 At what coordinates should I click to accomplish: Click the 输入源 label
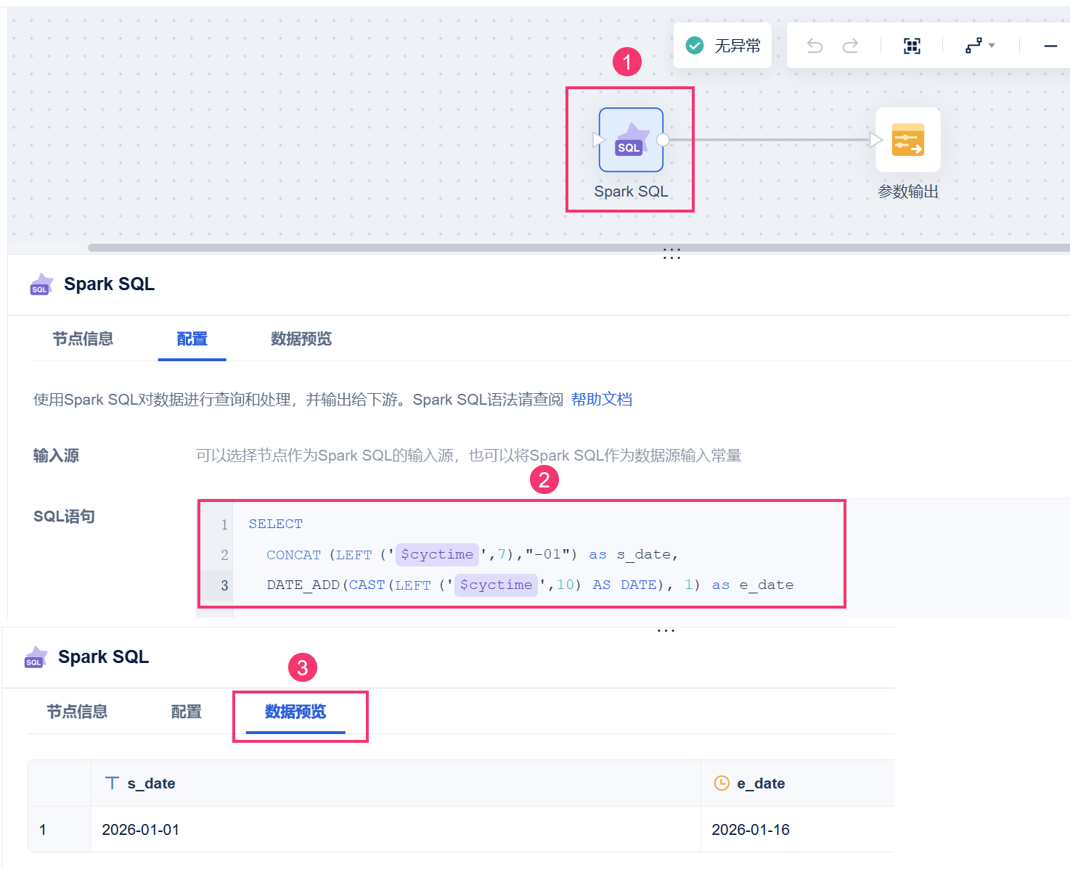[56, 456]
